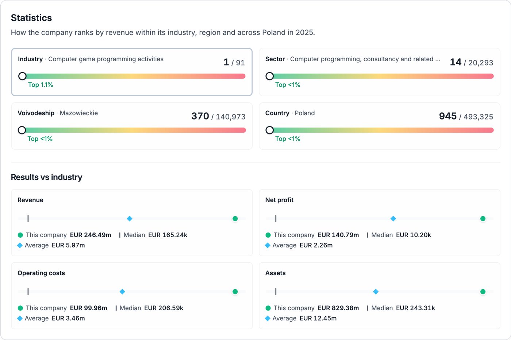Select the Country Poland card title
The height and width of the screenshot is (340, 511).
point(290,113)
